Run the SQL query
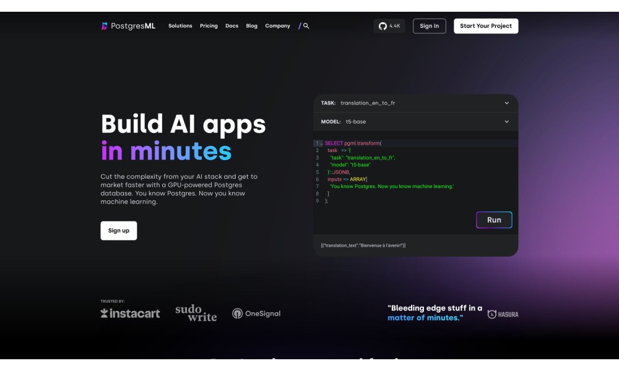The image size is (619, 371). pyautogui.click(x=494, y=220)
